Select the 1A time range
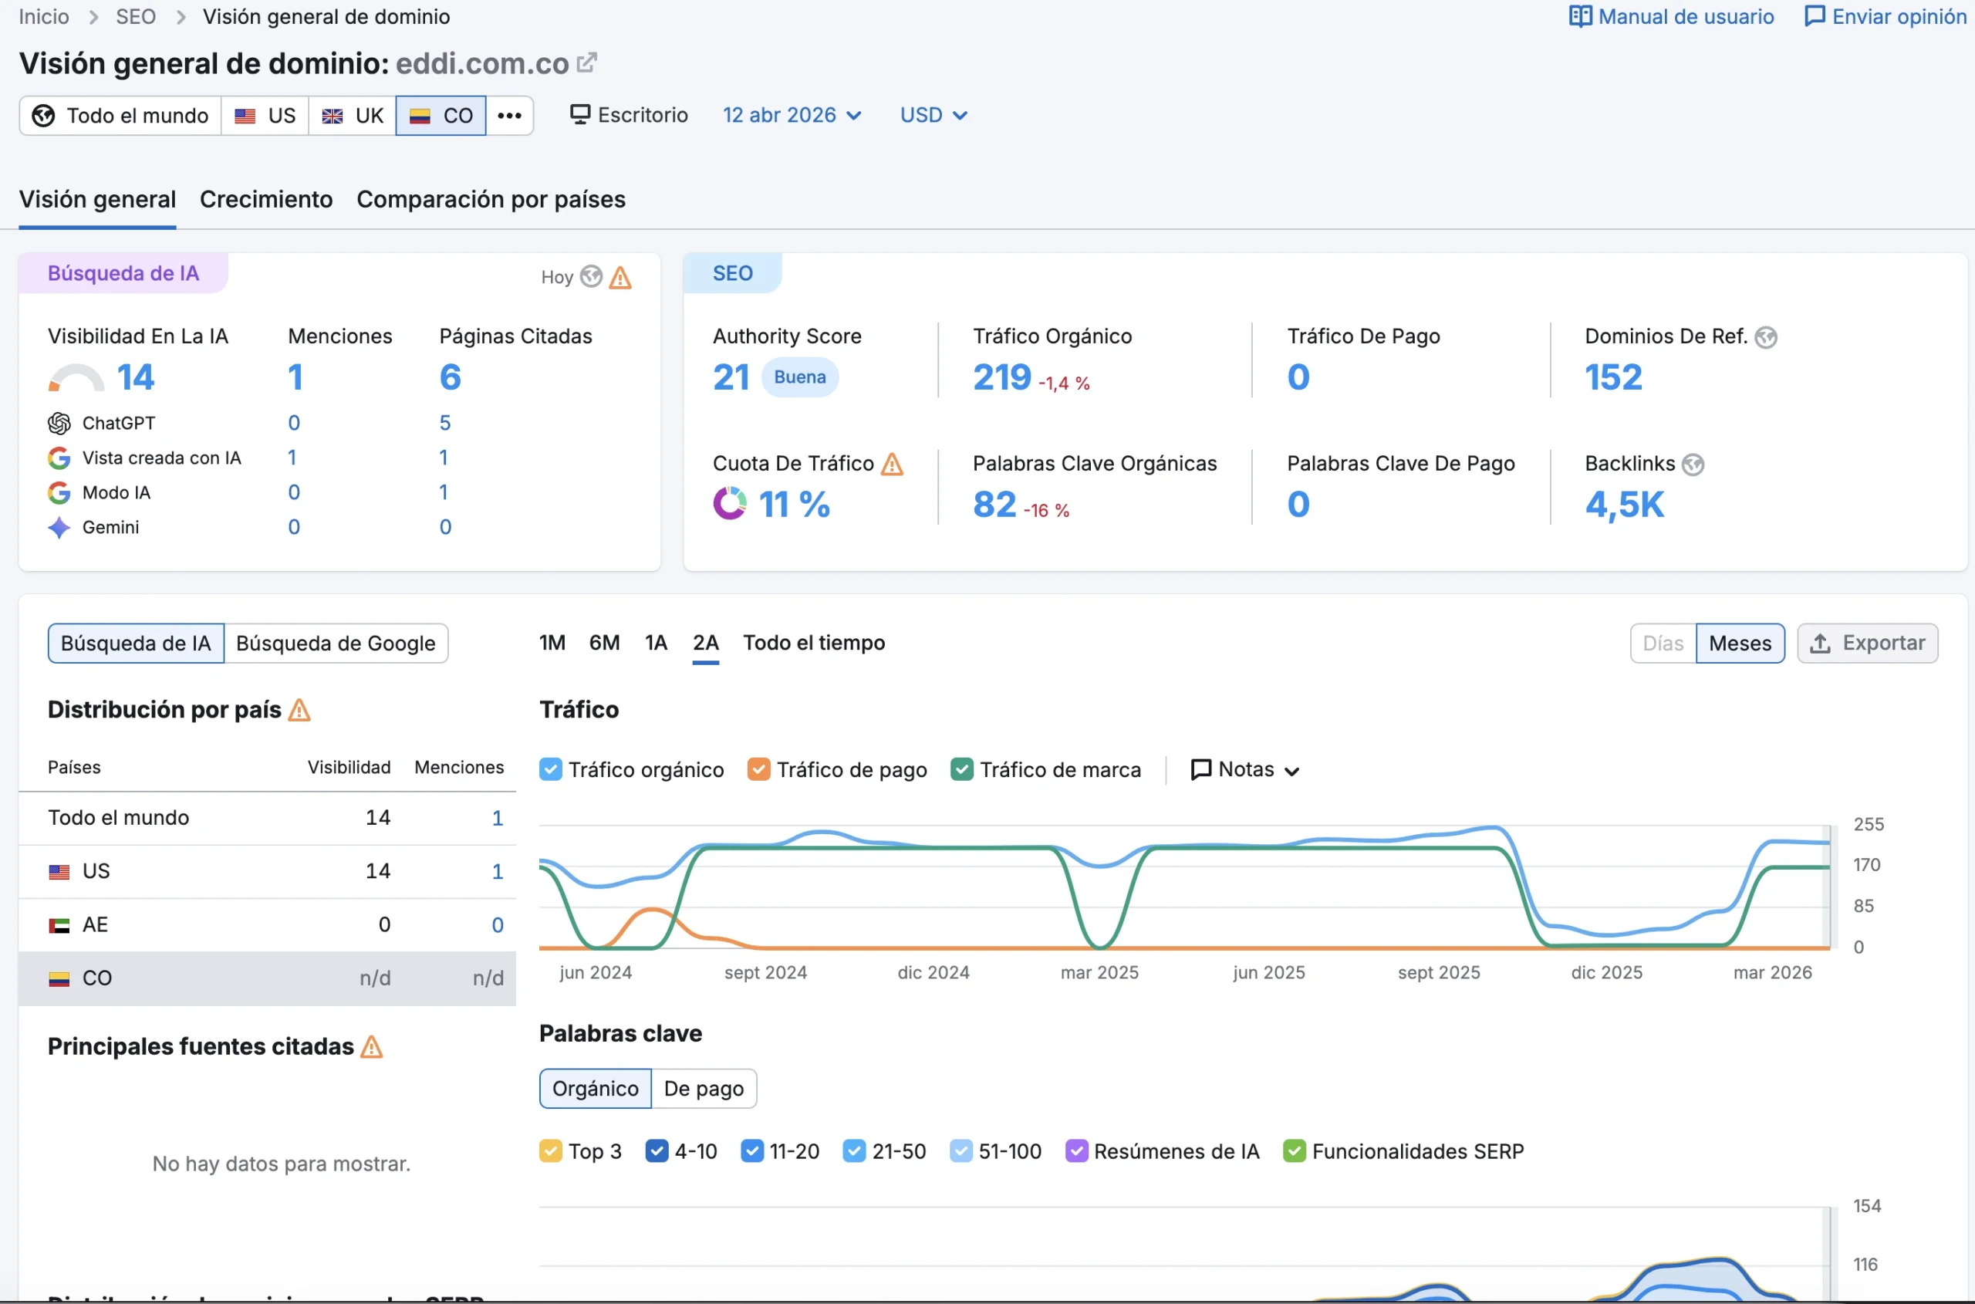Image resolution: width=1975 pixels, height=1304 pixels. pos(655,643)
